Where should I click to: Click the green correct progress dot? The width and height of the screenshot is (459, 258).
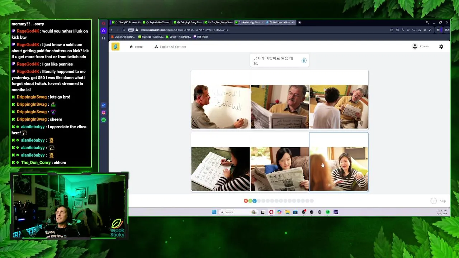point(250,201)
